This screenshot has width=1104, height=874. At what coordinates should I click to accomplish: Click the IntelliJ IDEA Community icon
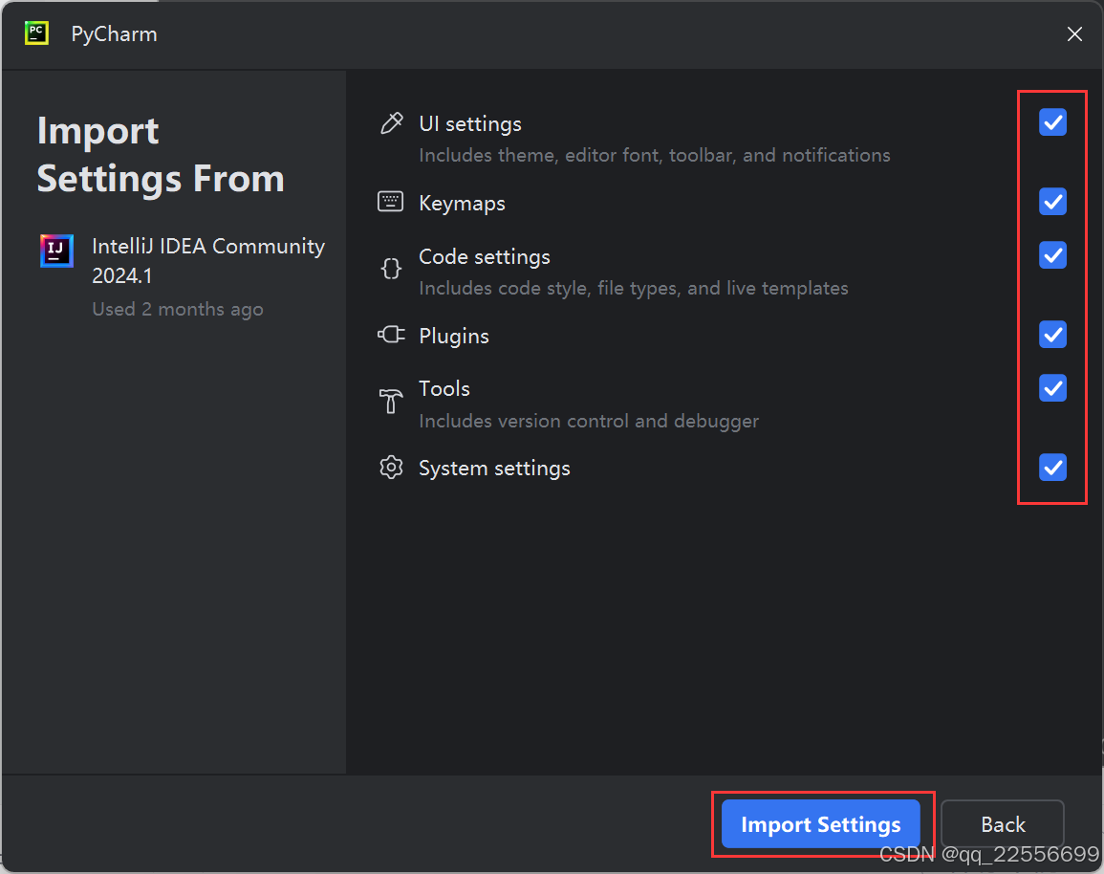(56, 251)
